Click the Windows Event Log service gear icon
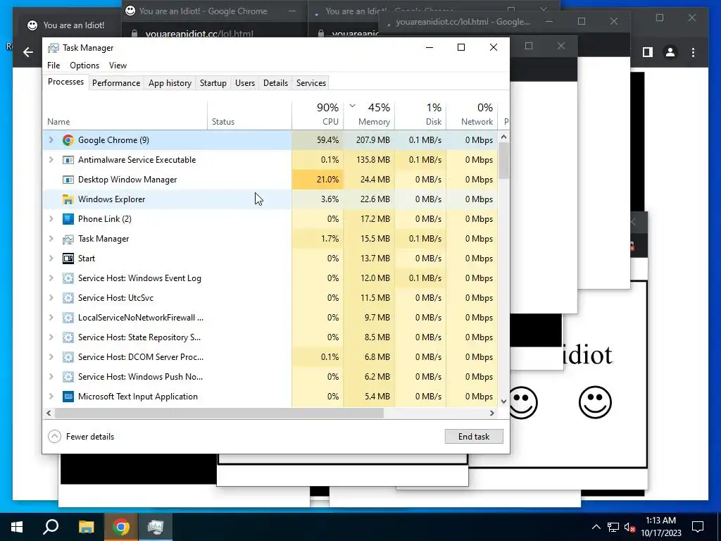Screen dimensions: 721x541 pyautogui.click(x=68, y=278)
